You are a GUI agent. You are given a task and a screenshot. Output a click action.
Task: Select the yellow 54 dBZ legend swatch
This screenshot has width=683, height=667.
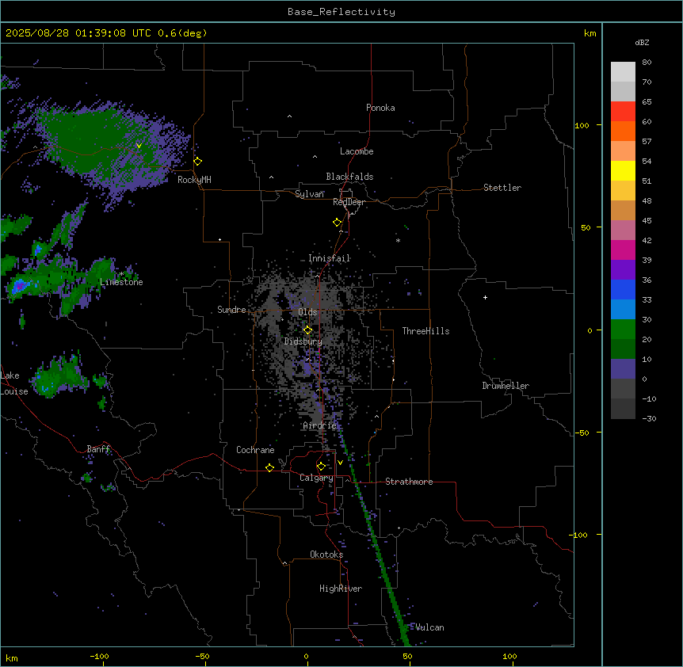623,170
